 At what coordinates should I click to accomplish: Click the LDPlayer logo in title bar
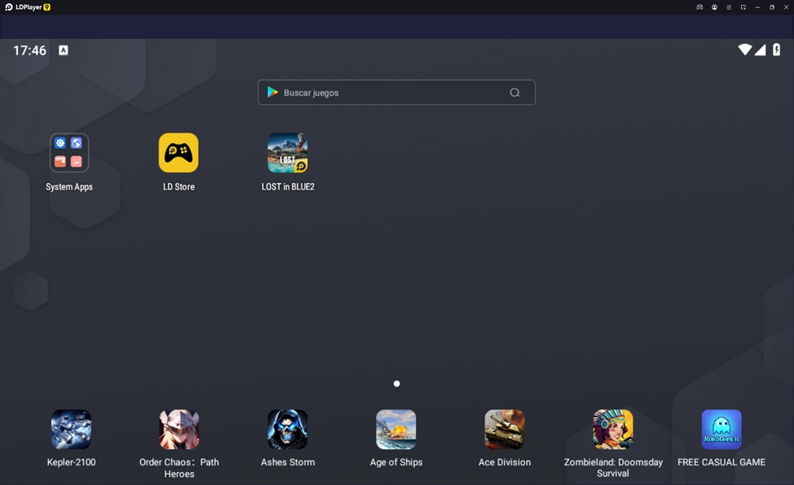coord(9,7)
